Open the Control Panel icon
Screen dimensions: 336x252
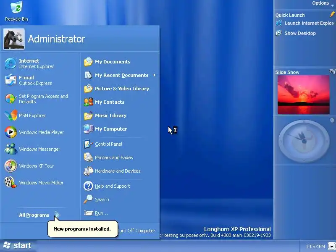pos(88,144)
